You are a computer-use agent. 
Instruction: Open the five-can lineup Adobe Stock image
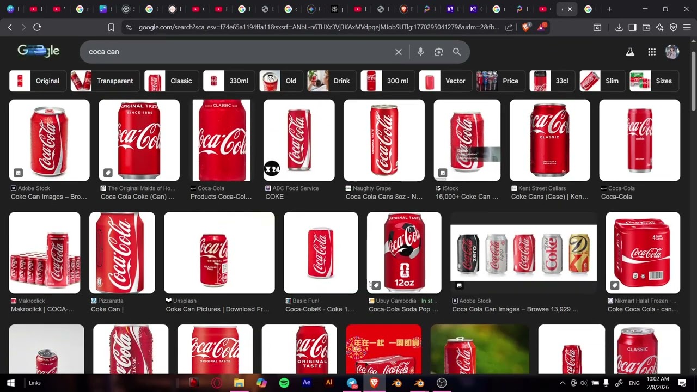[x=523, y=253]
